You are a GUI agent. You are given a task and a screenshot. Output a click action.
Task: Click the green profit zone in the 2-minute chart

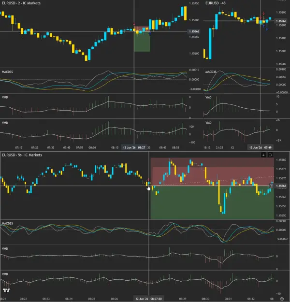[142, 42]
